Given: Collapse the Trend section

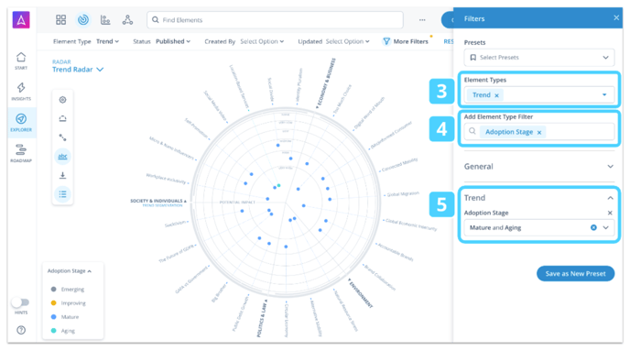Looking at the screenshot, I should pyautogui.click(x=610, y=198).
